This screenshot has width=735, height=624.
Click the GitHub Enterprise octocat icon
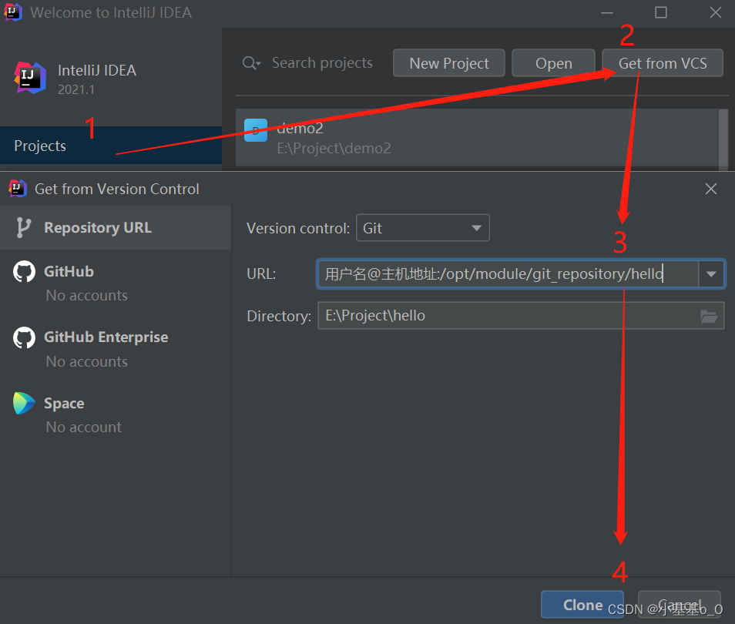point(24,337)
